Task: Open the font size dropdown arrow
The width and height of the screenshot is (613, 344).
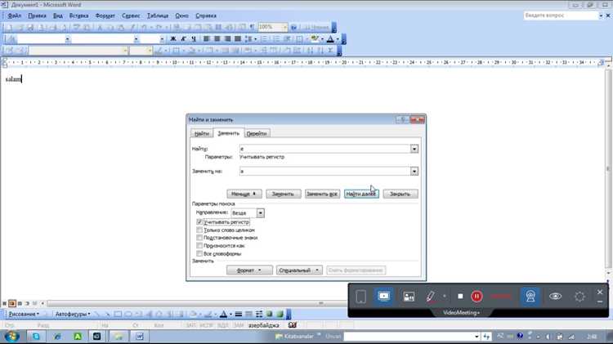Action: (x=162, y=38)
